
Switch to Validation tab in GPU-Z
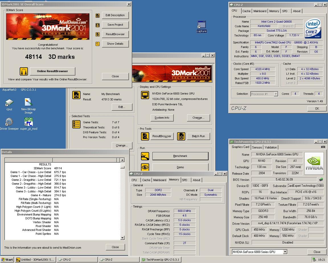point(271,147)
